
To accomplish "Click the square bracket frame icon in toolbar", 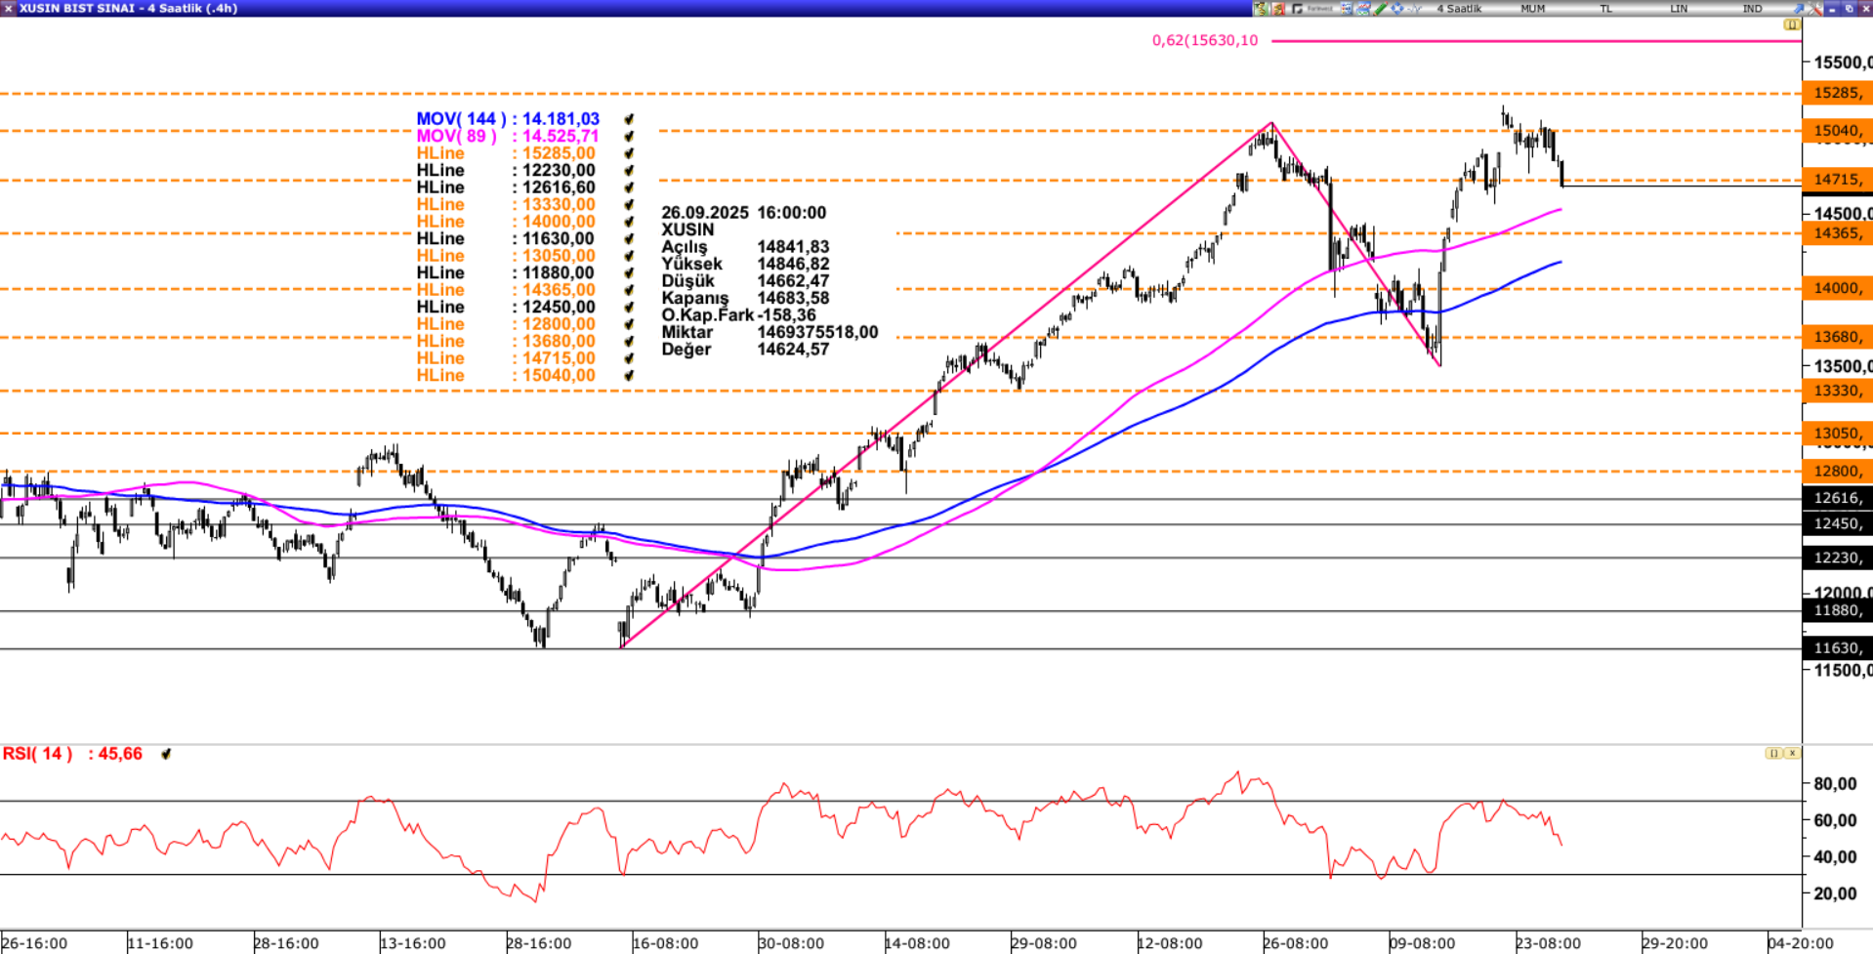I will click(1298, 8).
